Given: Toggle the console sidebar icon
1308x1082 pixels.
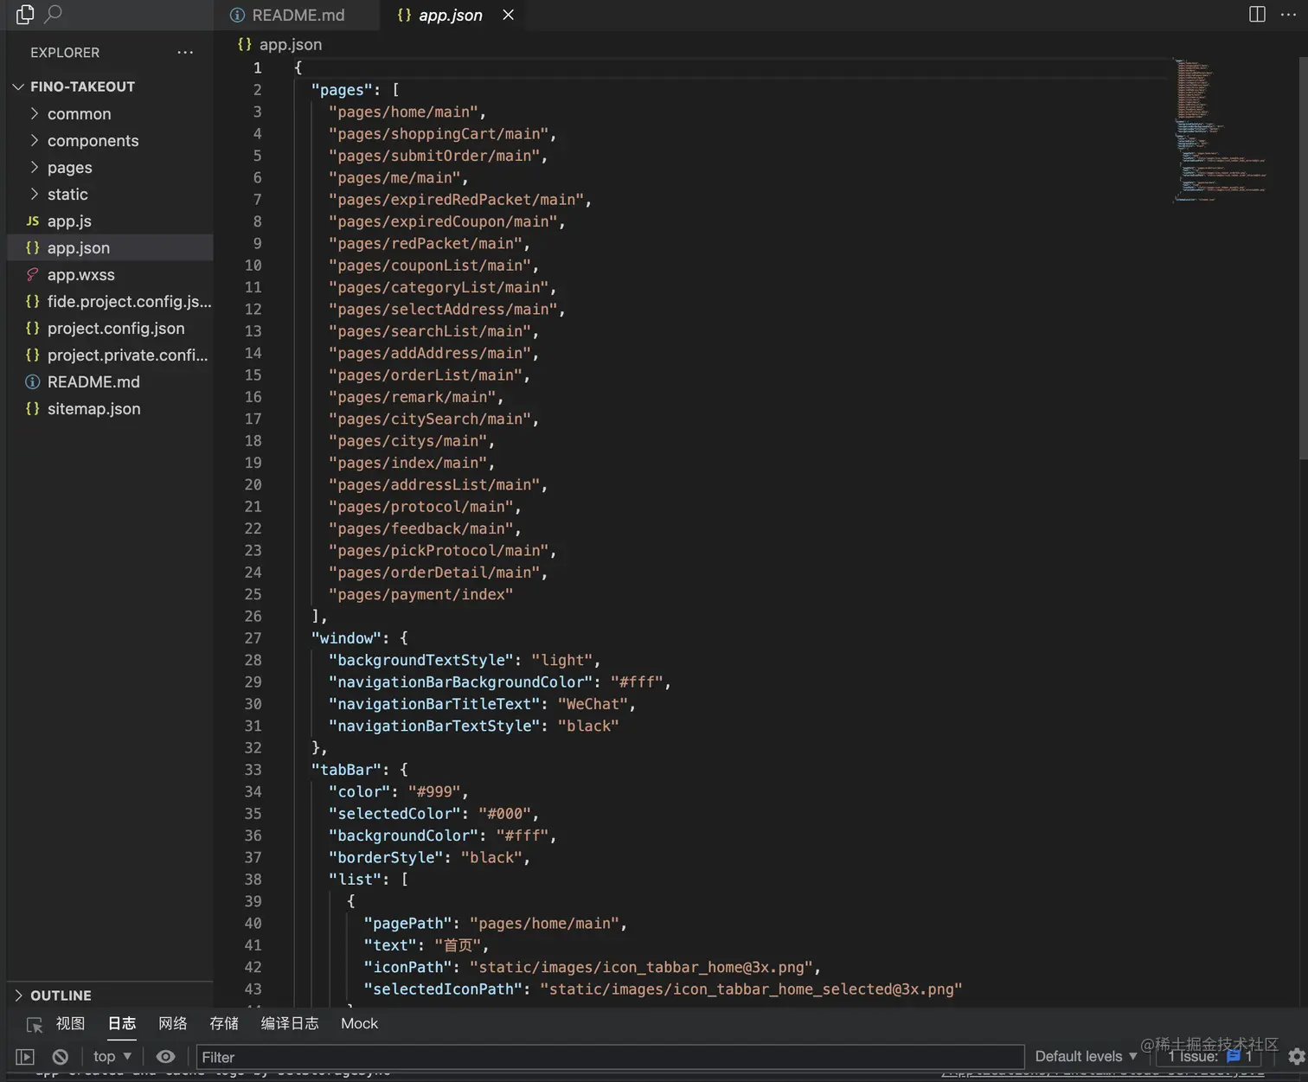Looking at the screenshot, I should (x=25, y=1057).
